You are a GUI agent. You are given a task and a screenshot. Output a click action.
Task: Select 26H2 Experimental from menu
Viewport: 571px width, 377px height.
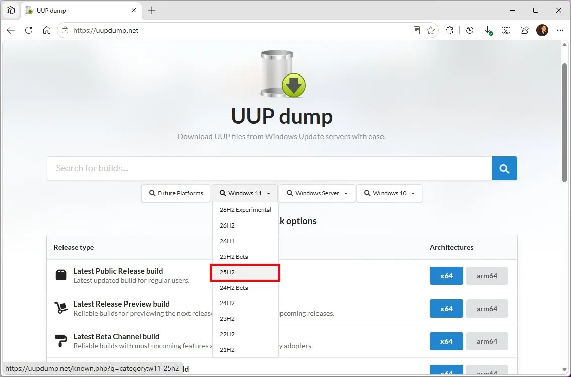point(245,210)
